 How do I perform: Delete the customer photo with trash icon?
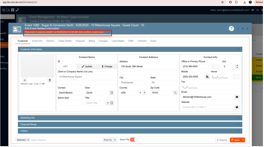[50, 80]
